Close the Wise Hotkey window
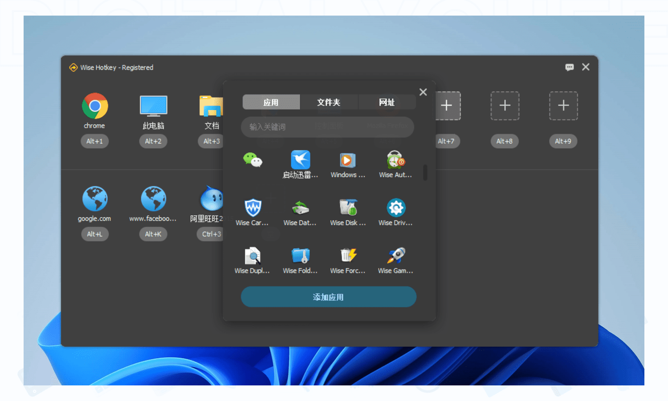 [x=586, y=67]
